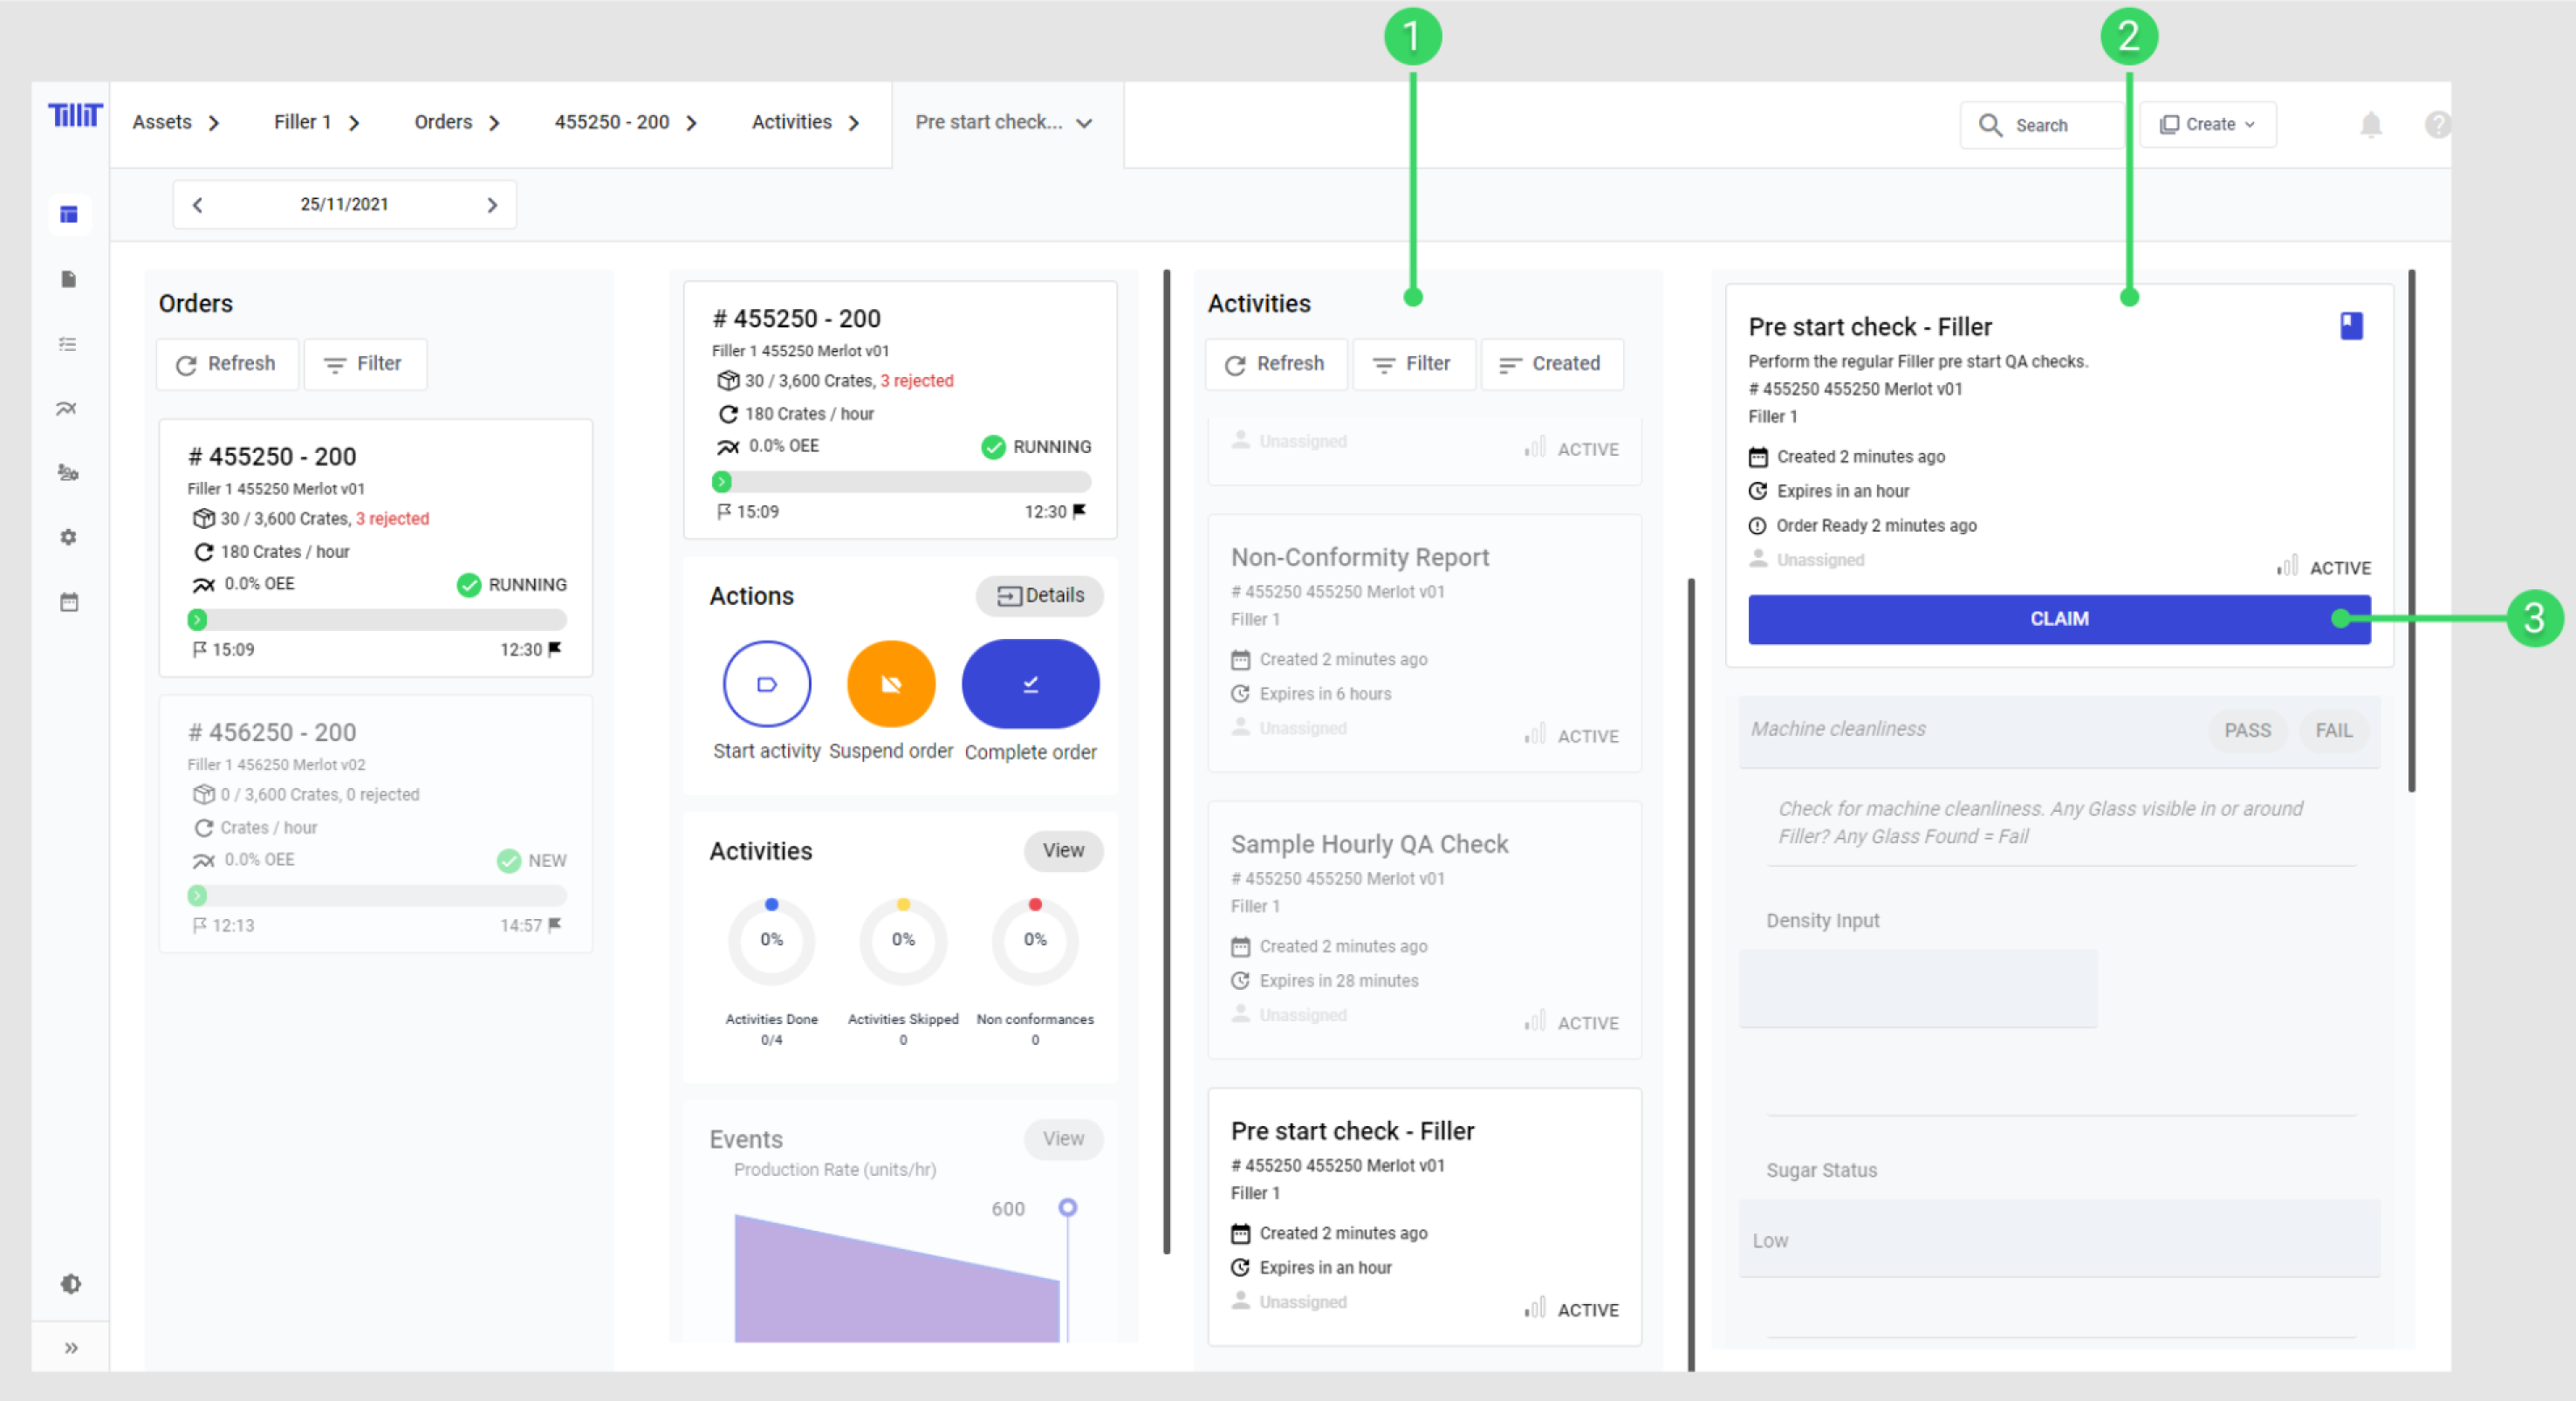Screen dimensions: 2576x1401
Task: Open the dashboard icon in left sidebar
Action: [x=69, y=215]
